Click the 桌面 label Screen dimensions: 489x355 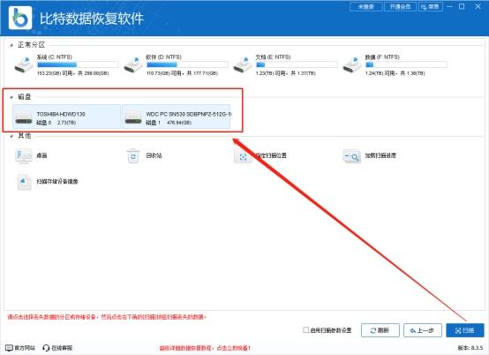pyautogui.click(x=41, y=155)
